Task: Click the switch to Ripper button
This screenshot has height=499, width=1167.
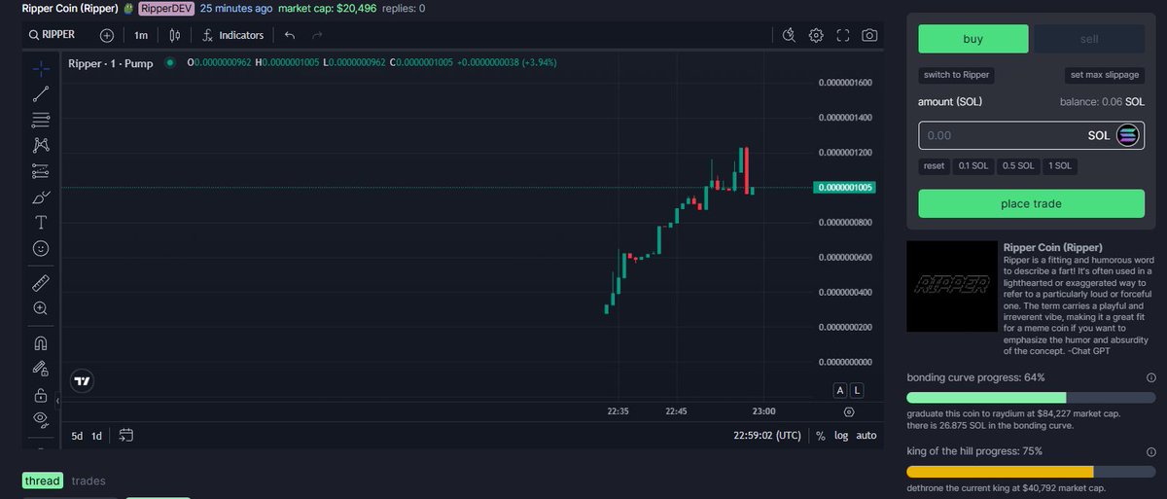Action: (957, 75)
